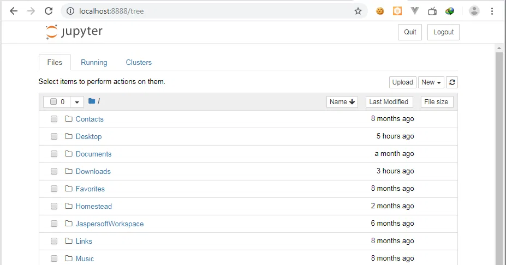Click the browser back arrow
This screenshot has height=265, width=506.
coord(14,11)
